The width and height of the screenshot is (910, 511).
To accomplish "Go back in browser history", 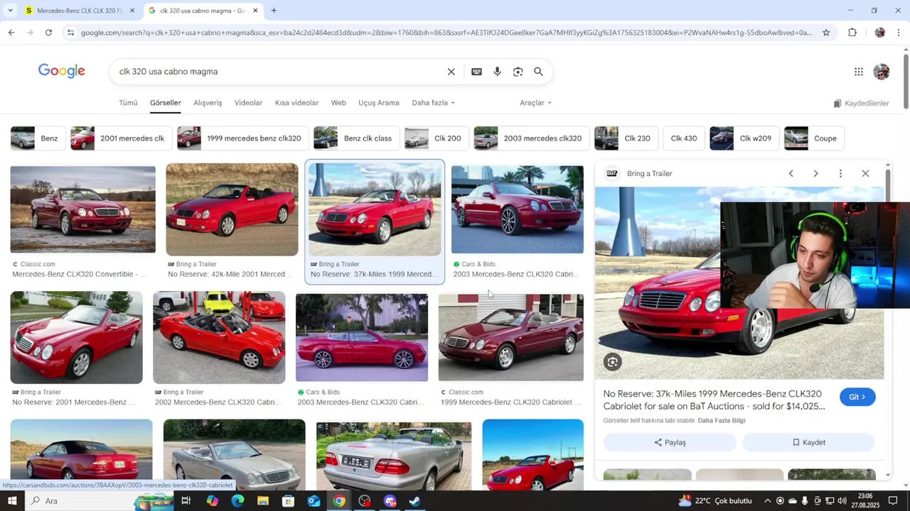I will point(11,33).
